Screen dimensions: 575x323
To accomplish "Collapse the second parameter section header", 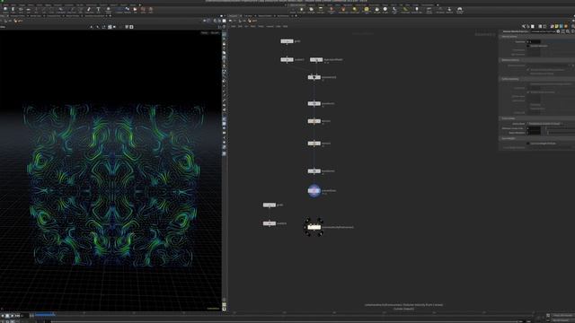I will tap(537, 60).
